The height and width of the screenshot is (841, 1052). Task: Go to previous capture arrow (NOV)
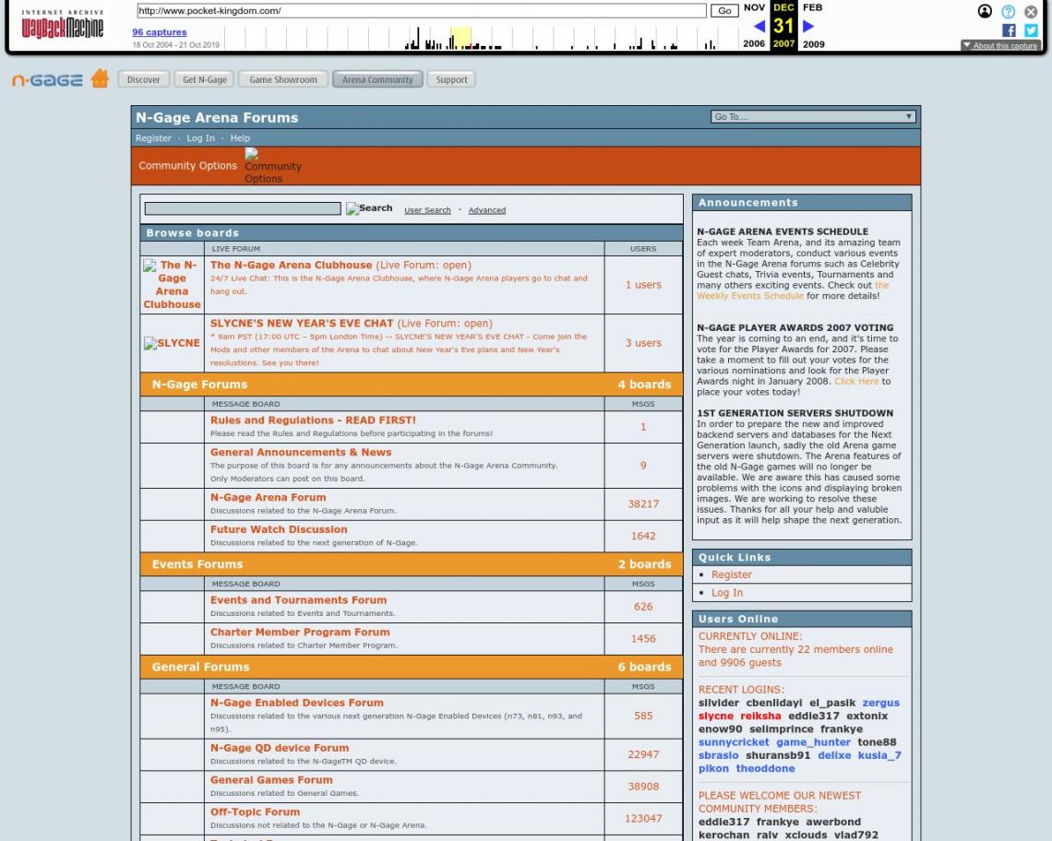point(759,26)
